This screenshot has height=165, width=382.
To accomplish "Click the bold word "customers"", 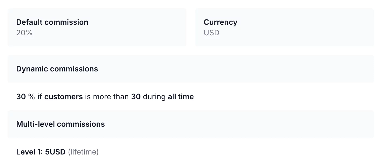I will pos(63,97).
